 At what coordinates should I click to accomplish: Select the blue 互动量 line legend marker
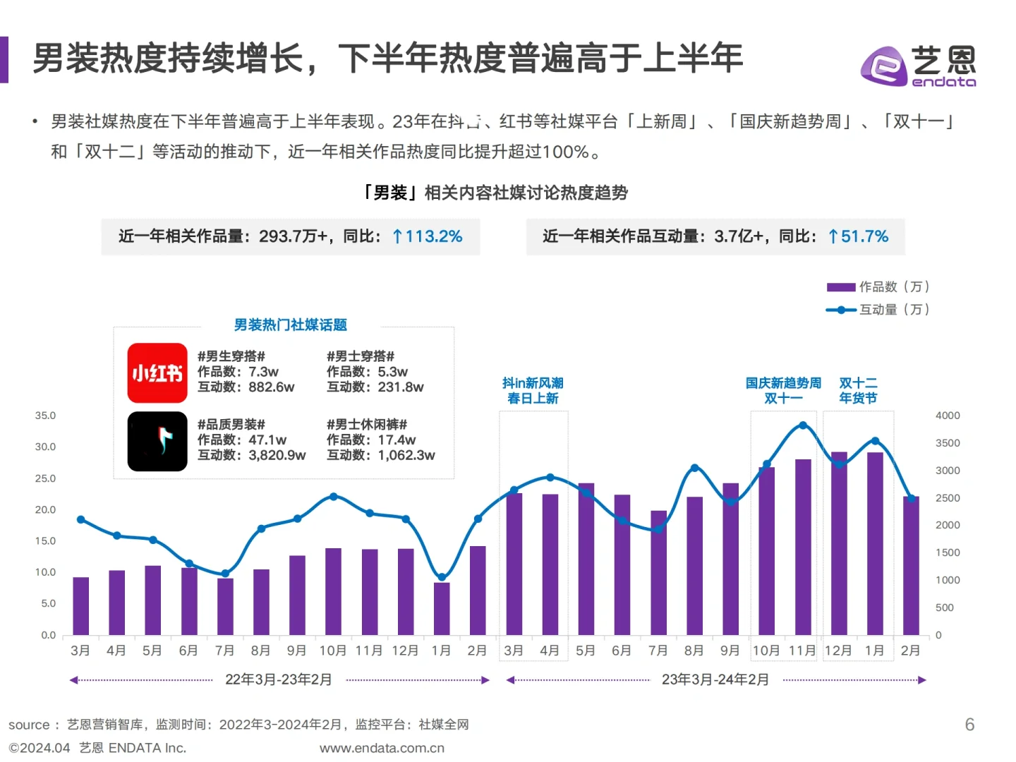pyautogui.click(x=840, y=309)
